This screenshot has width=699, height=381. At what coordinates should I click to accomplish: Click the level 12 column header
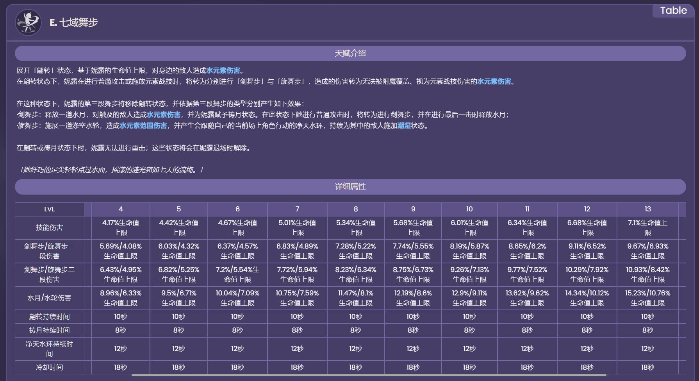(x=587, y=209)
